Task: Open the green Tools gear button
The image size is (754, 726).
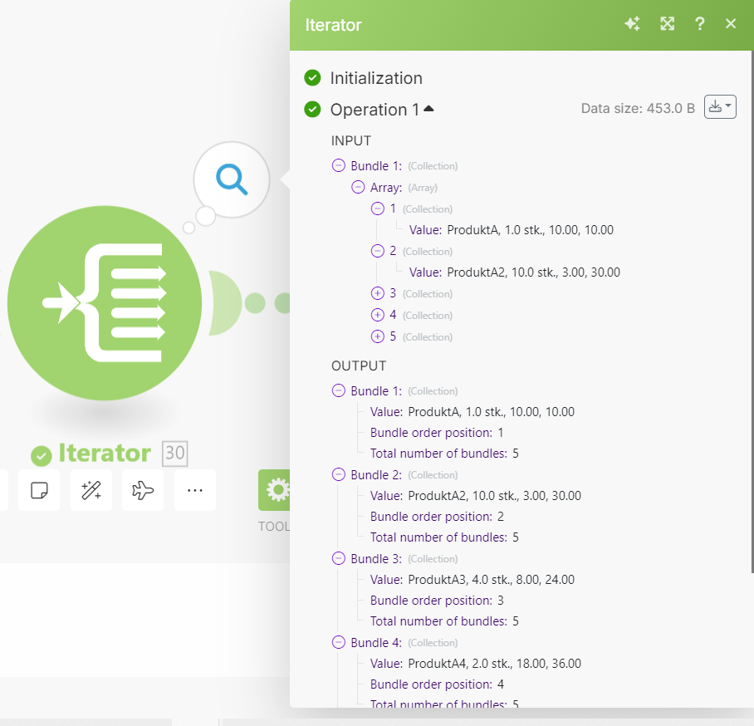Action: pyautogui.click(x=275, y=490)
